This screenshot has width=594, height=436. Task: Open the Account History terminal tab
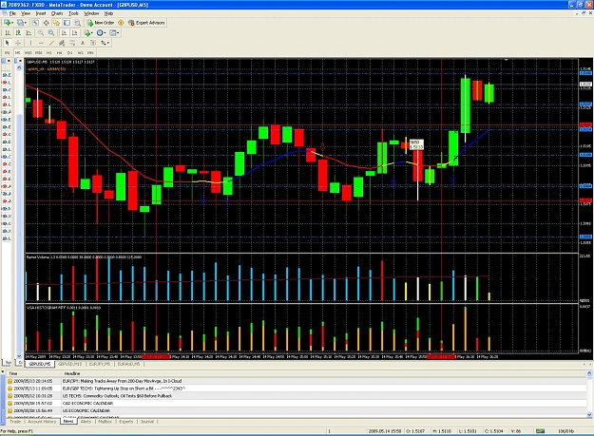pos(42,422)
